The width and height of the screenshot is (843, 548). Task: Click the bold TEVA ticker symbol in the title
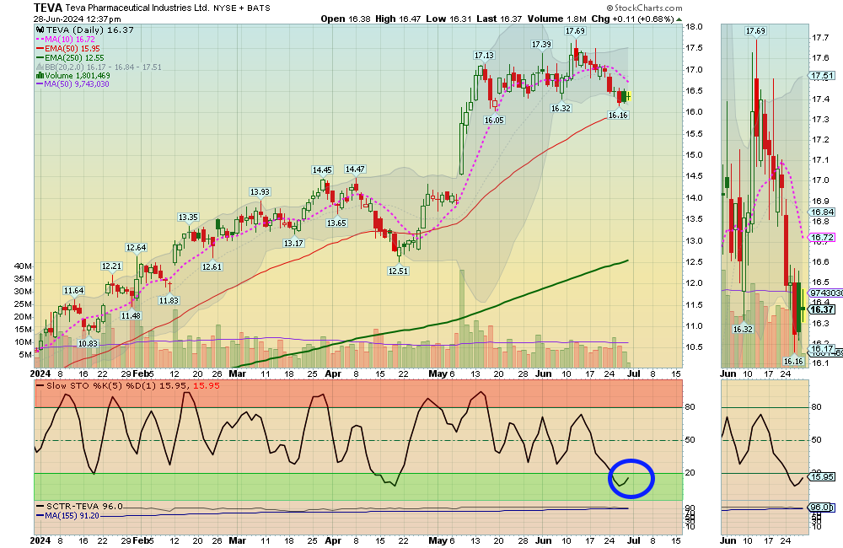[x=48, y=8]
